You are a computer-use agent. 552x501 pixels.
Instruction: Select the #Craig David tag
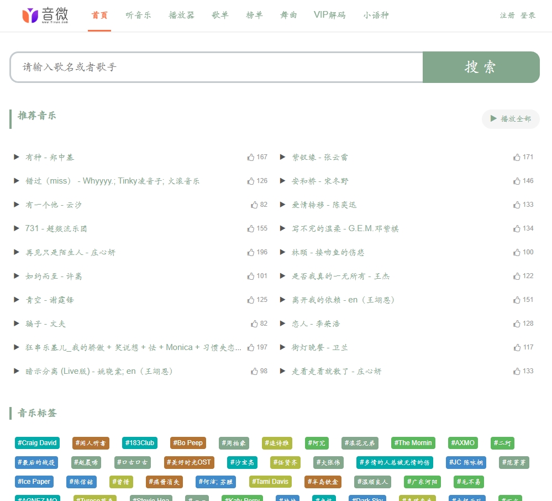coord(37,443)
